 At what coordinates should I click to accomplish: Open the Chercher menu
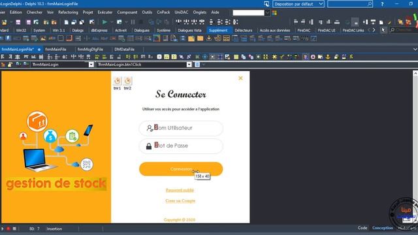click(35, 12)
